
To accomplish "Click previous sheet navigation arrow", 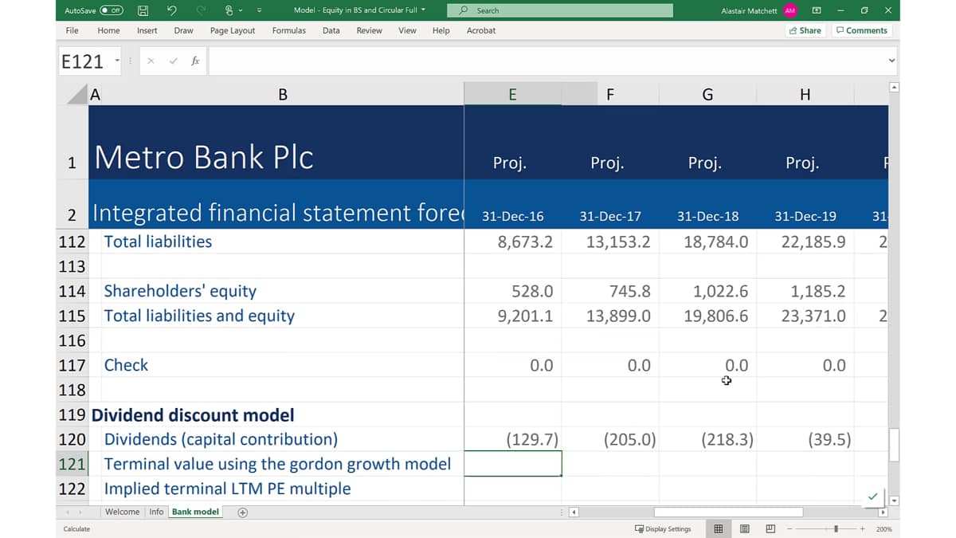I will pyautogui.click(x=69, y=512).
